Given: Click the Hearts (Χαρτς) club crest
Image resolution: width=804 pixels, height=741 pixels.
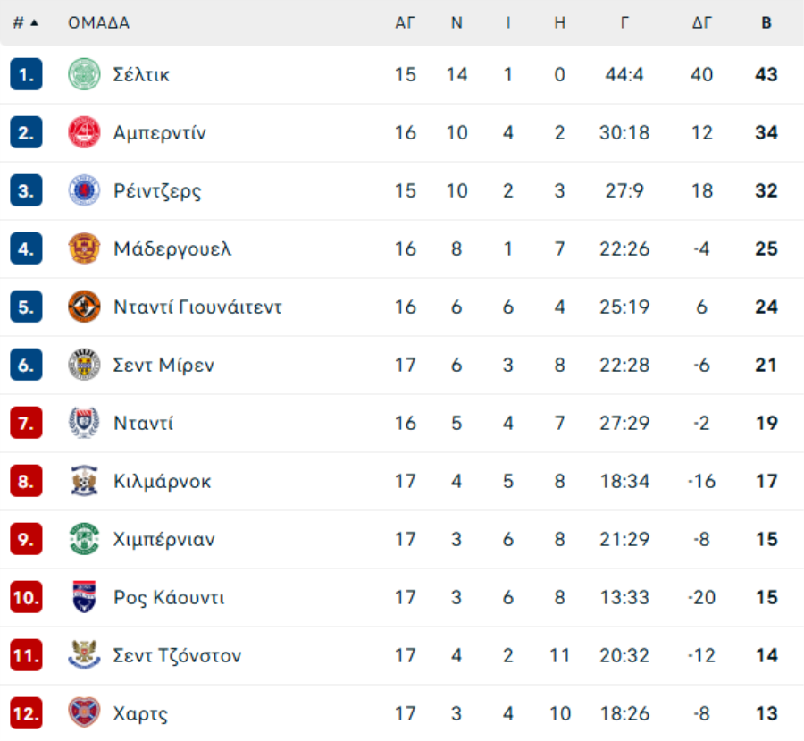Looking at the screenshot, I should 84,712.
